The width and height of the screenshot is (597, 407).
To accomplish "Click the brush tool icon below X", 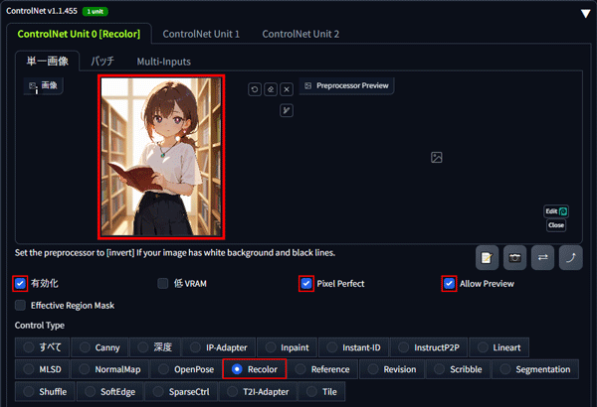I will 287,110.
